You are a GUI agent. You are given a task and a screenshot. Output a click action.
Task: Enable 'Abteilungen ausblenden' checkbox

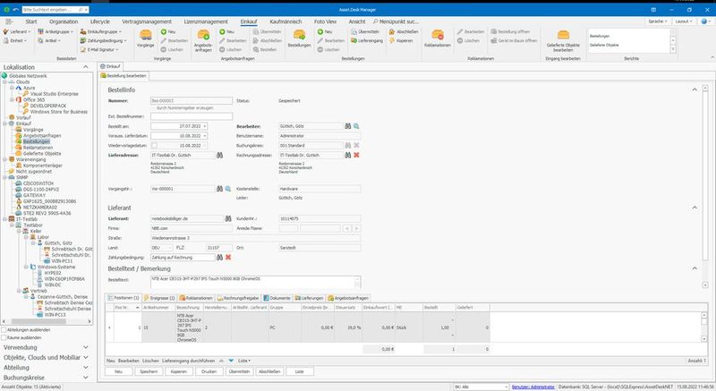point(5,328)
